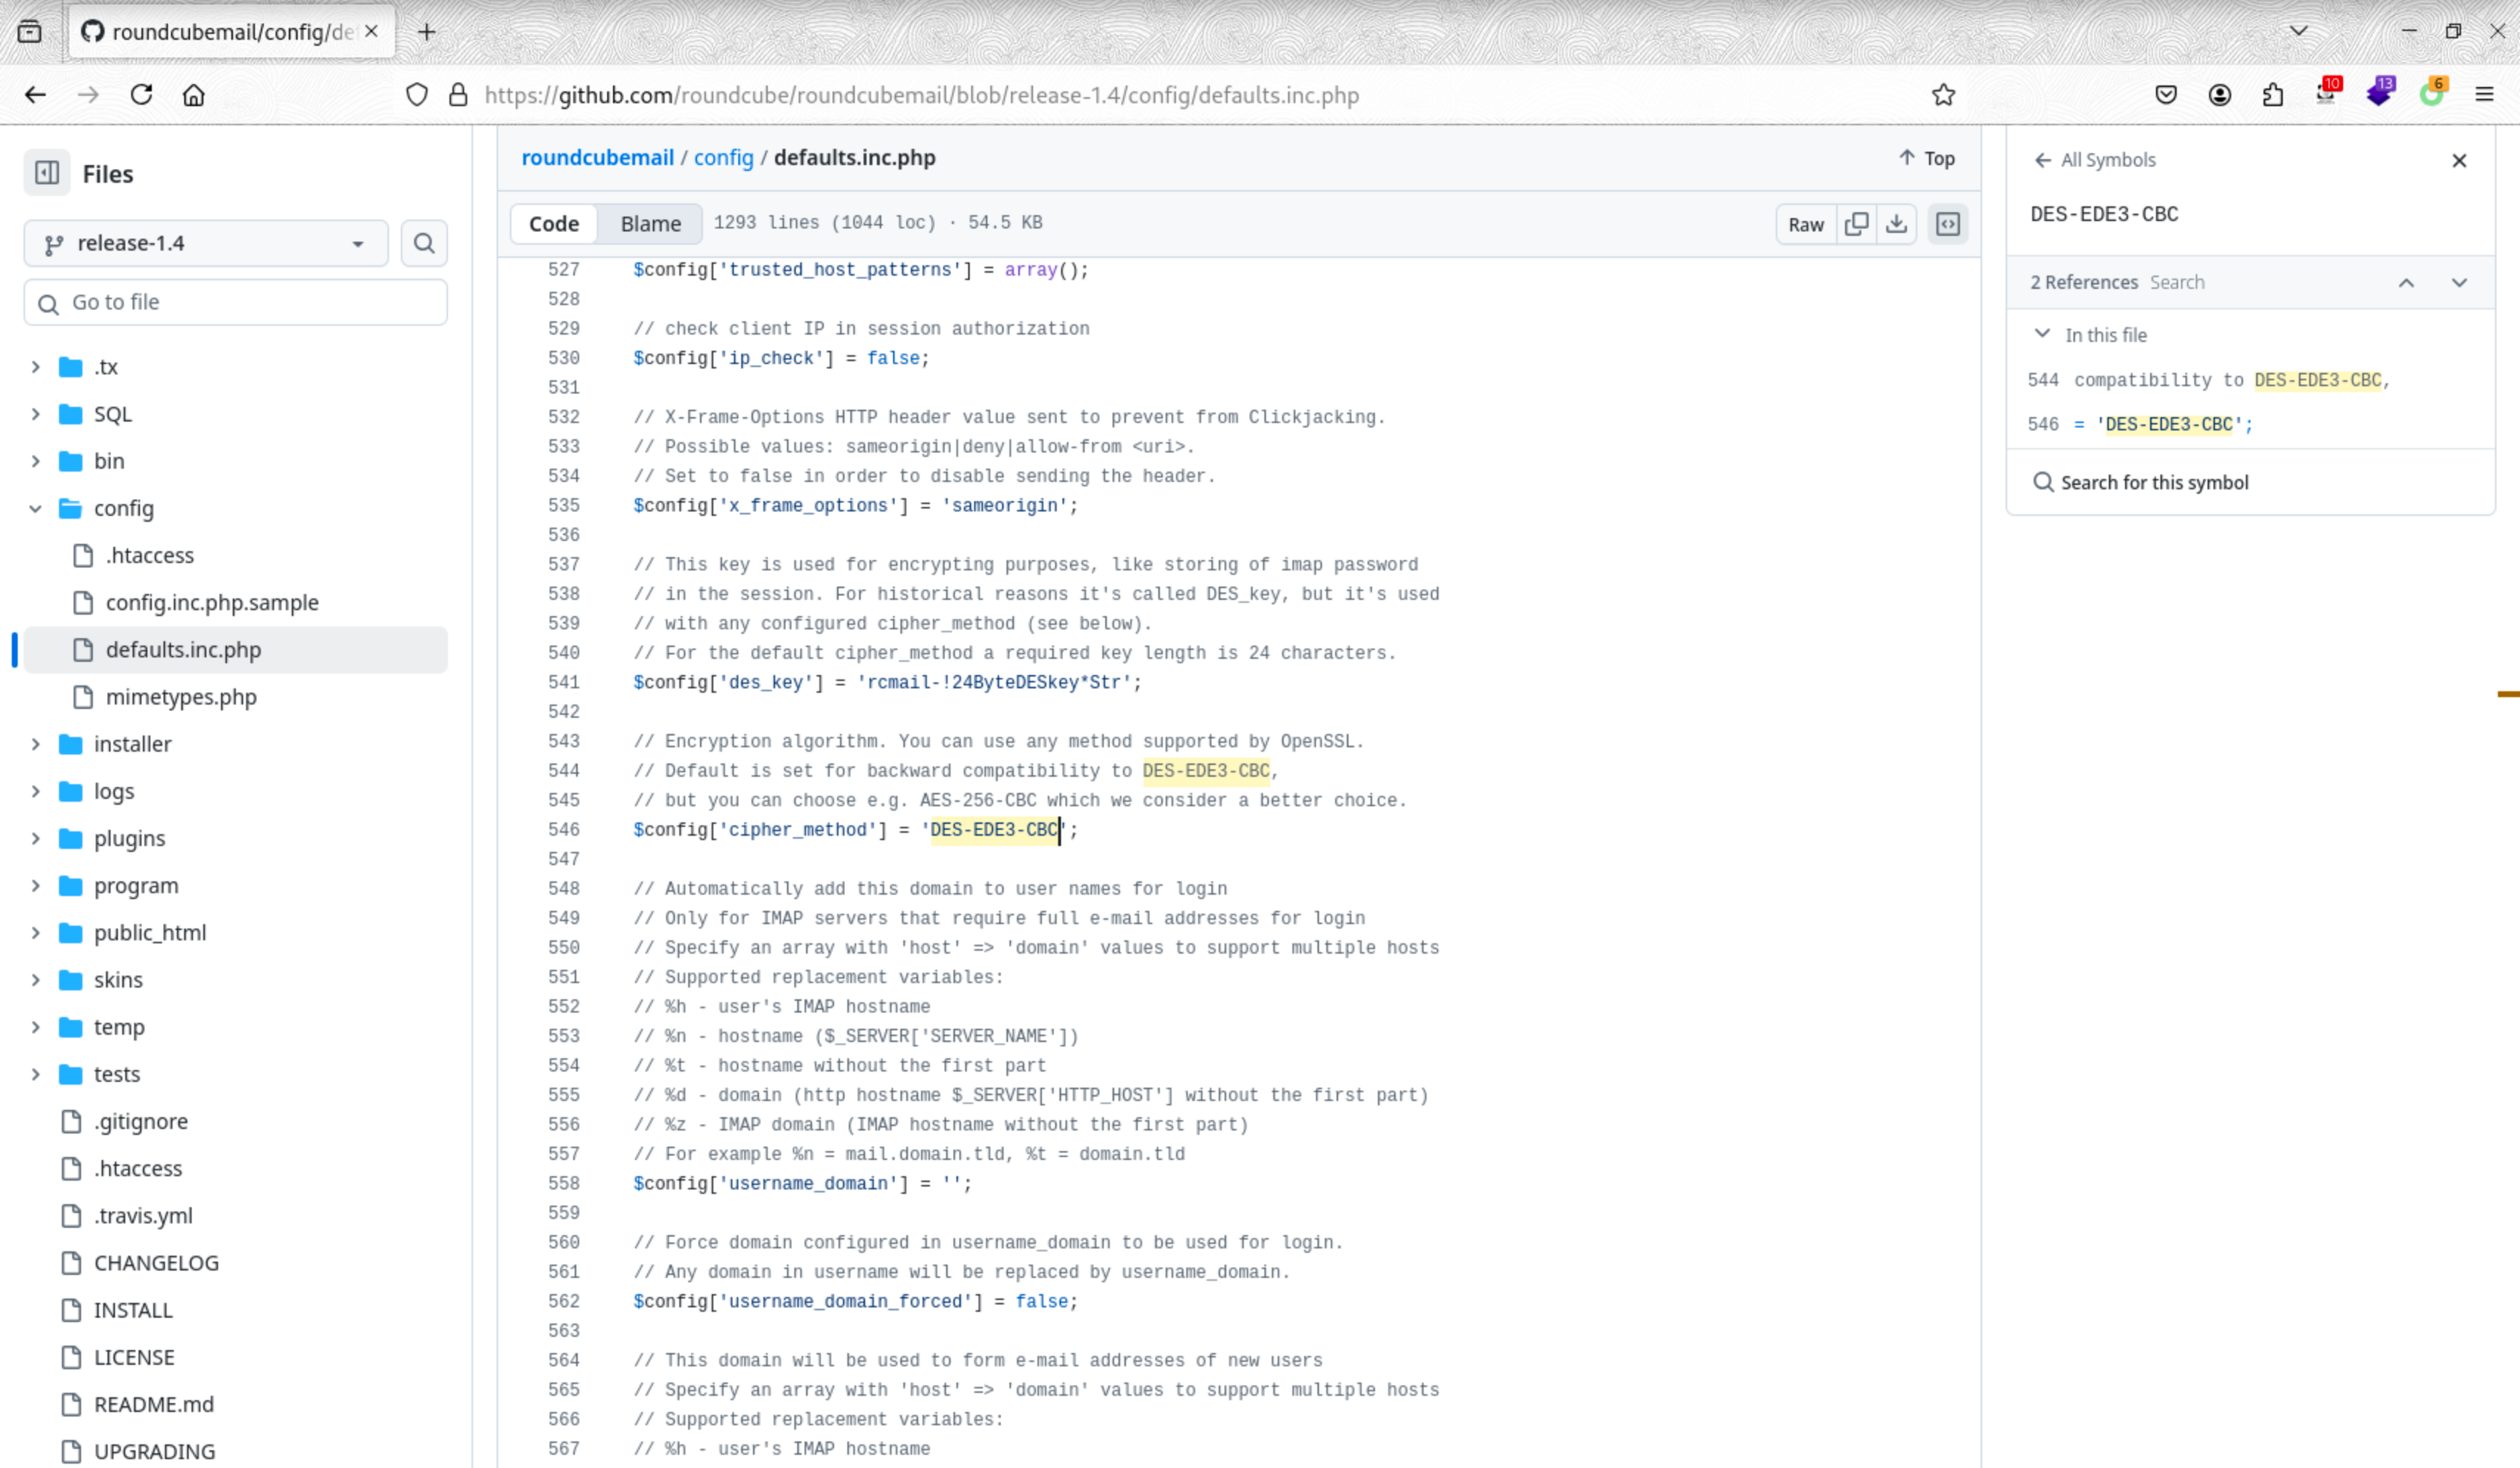
Task: Open config.inc.php.sample file
Action: coord(212,602)
